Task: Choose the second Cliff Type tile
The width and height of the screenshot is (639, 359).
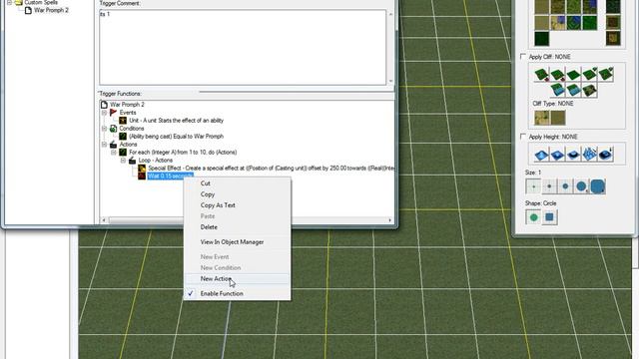Action: [558, 118]
